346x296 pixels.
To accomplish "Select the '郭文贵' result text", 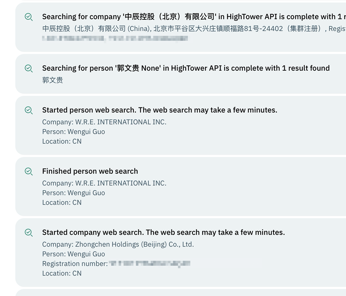I will [x=53, y=80].
